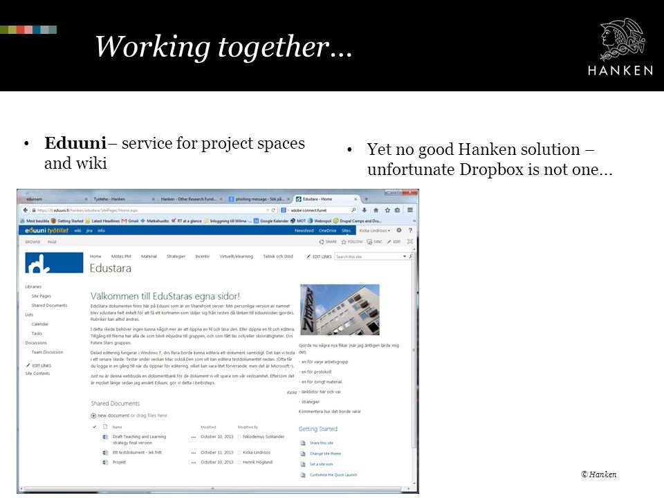The width and height of the screenshot is (664, 498).
Task: Open Shared Documents in the left sidebar
Action: pyautogui.click(x=49, y=305)
